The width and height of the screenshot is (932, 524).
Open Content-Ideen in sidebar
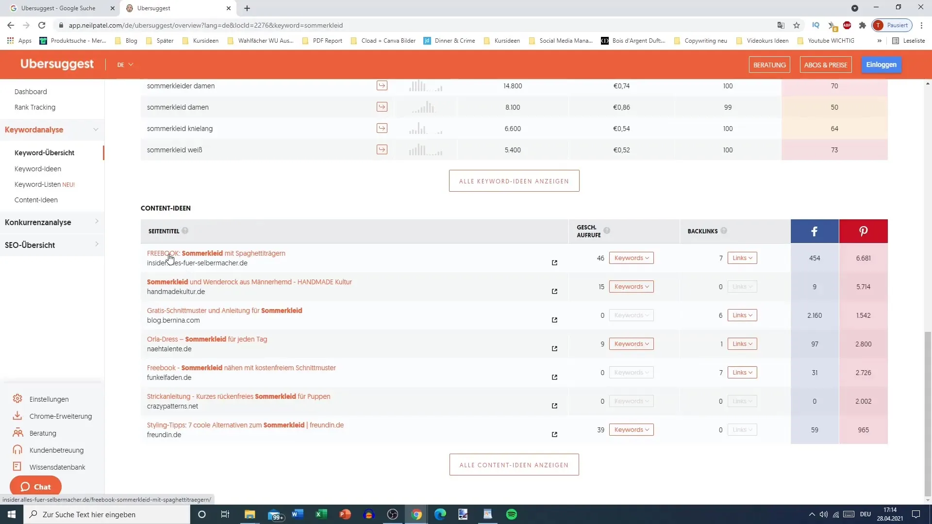(36, 200)
